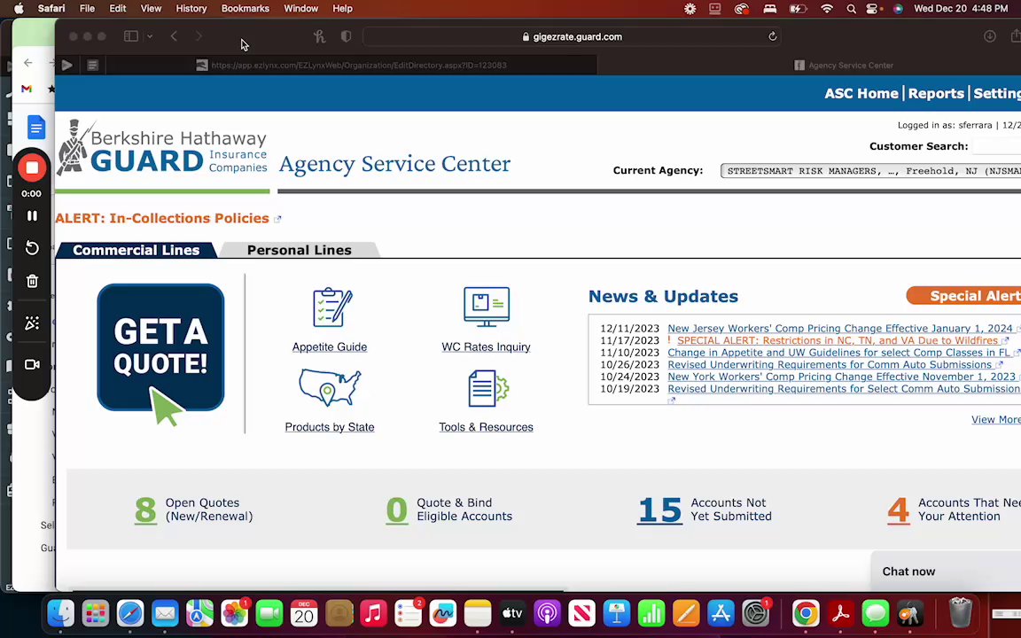Open the Reports link in the header

click(936, 93)
